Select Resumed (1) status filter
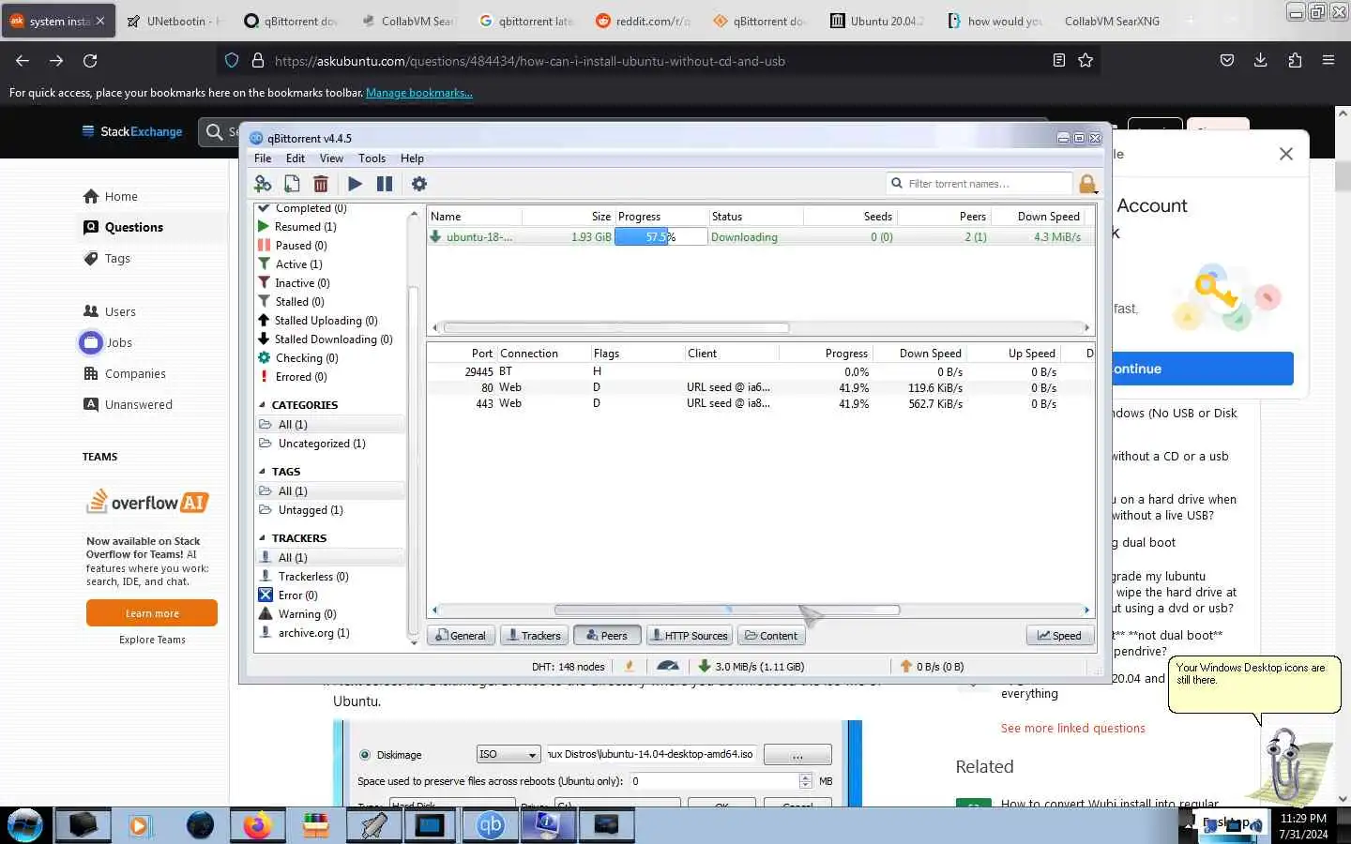1351x844 pixels. (305, 227)
